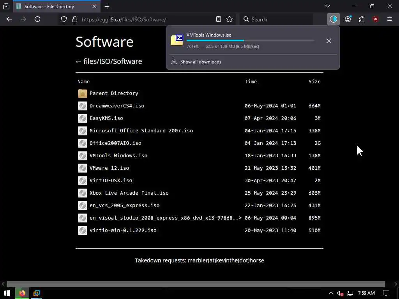Click the Size column header
This screenshot has height=299, width=399.
pos(314,82)
